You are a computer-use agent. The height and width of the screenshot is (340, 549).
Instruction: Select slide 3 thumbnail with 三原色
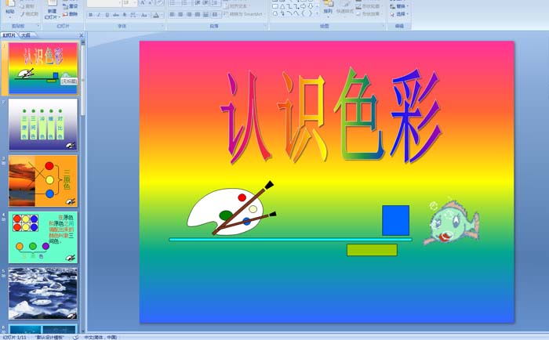tap(43, 181)
